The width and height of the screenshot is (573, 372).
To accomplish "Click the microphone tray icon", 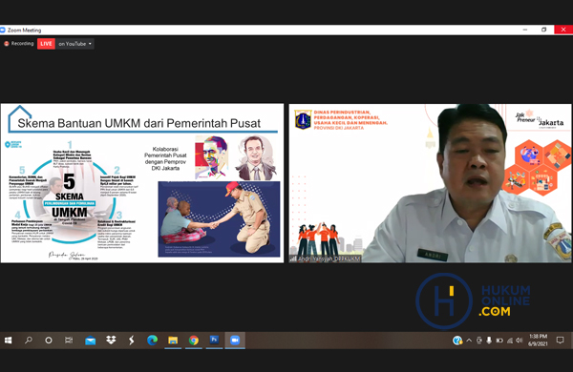I will pos(489,341).
